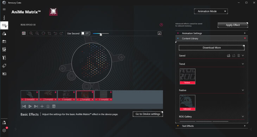This screenshot has height=137, width=257.
Task: Collapse the Festive section chevron
Action: click(x=243, y=90)
